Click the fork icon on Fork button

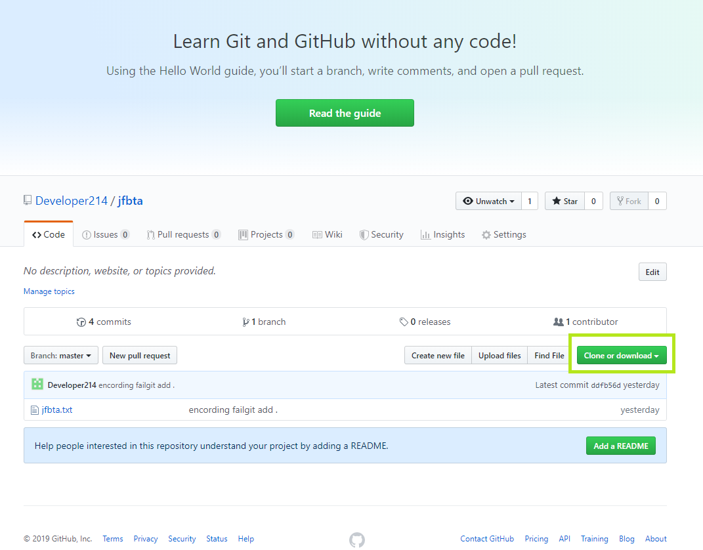coord(620,201)
